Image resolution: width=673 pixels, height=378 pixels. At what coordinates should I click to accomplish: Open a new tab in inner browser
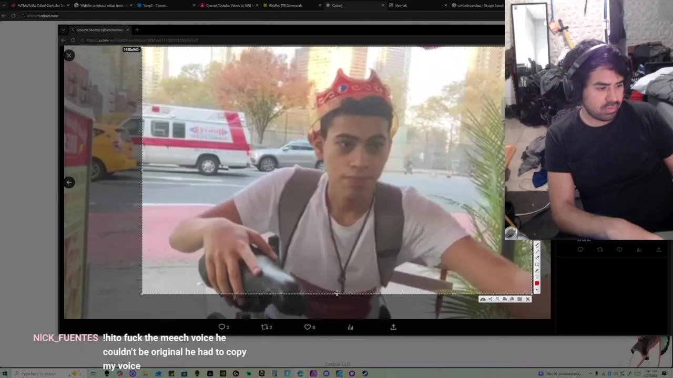(137, 30)
